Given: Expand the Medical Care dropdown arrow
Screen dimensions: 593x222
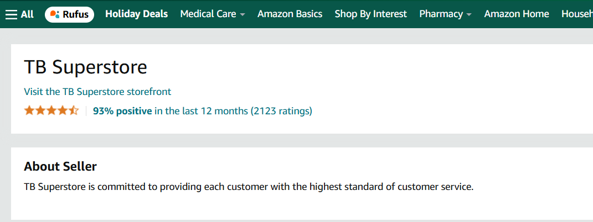Looking at the screenshot, I should (x=243, y=15).
